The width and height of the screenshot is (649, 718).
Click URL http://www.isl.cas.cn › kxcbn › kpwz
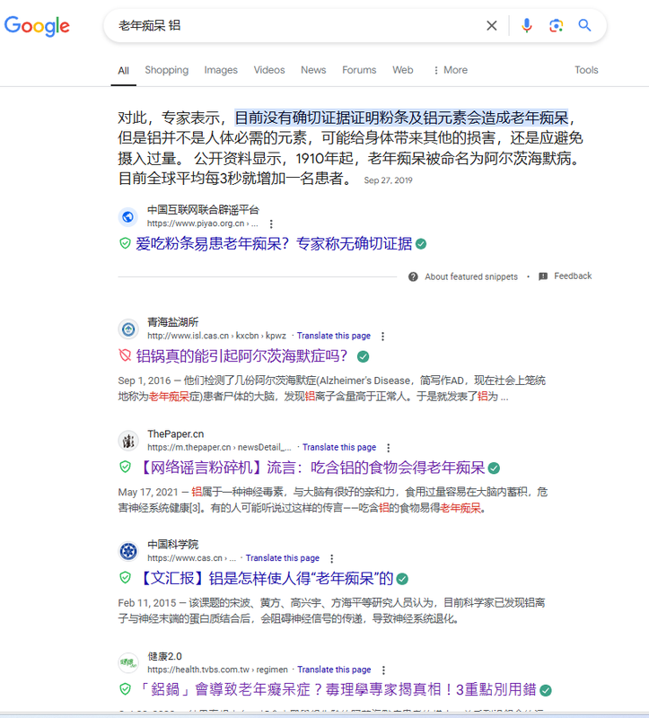216,336
